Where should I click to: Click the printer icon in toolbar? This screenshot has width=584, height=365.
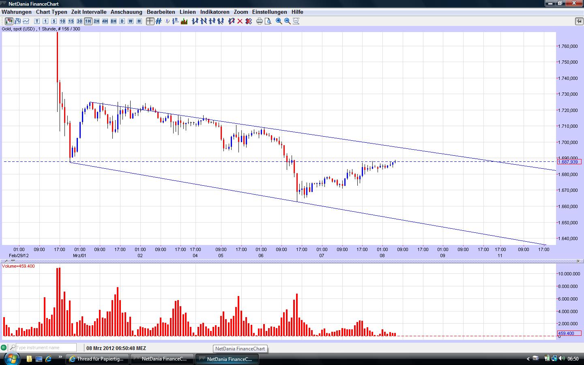(259, 21)
